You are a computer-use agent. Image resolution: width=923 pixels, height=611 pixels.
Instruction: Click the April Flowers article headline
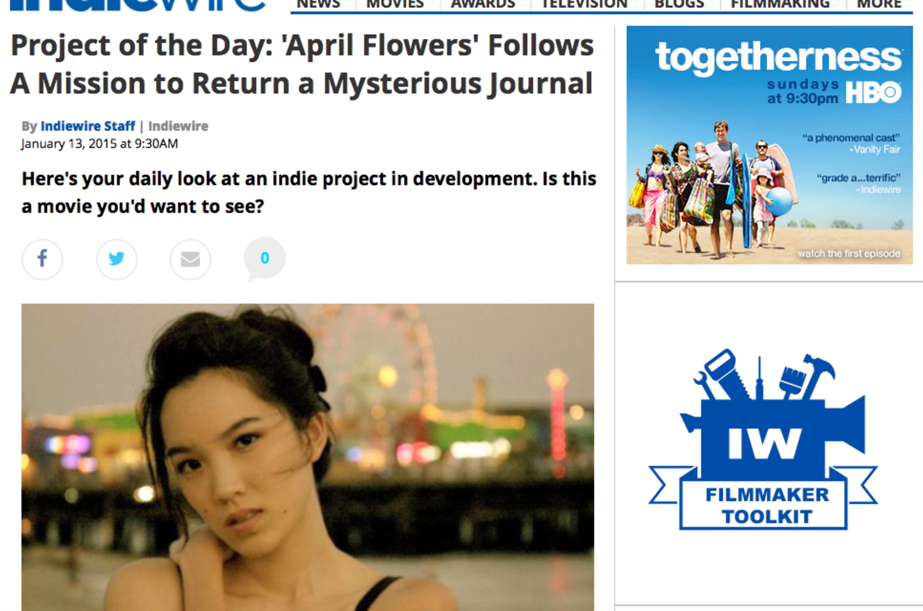302,64
